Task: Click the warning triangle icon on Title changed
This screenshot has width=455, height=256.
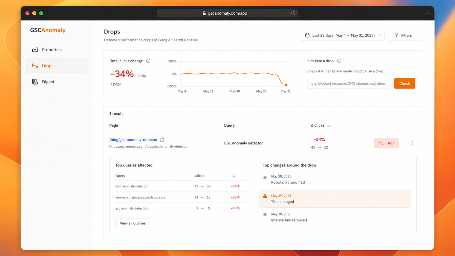Action: pyautogui.click(x=265, y=196)
